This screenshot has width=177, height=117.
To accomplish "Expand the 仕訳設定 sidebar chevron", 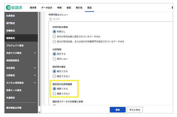I will [35, 75].
